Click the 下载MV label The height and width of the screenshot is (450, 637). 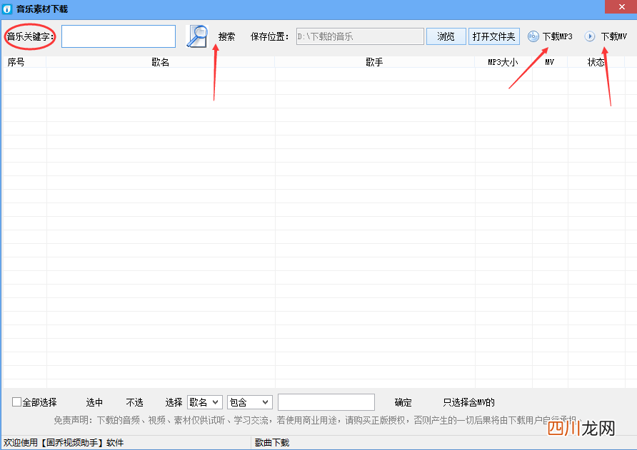(x=614, y=36)
